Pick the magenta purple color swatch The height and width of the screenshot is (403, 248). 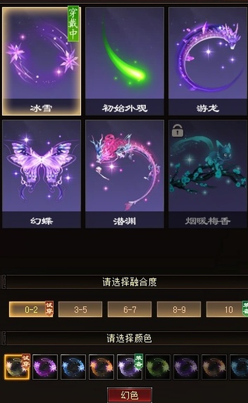coord(45,367)
